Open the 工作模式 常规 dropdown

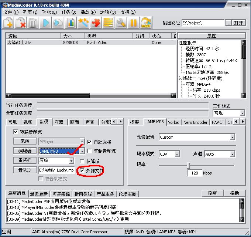(x=243, y=113)
